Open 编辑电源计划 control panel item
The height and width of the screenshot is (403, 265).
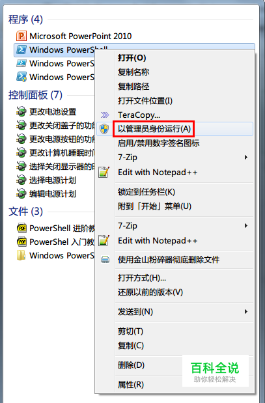(53, 194)
